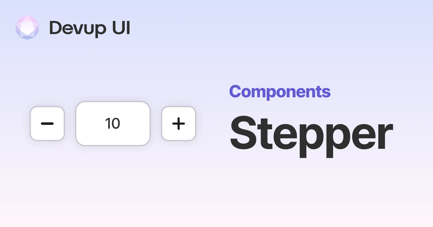
Task: Click the Devup UI wordmark text
Action: [x=89, y=28]
